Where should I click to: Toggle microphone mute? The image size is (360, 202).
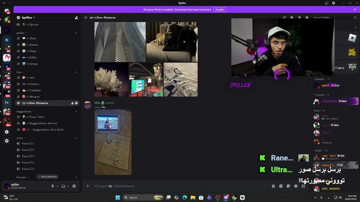click(x=53, y=186)
